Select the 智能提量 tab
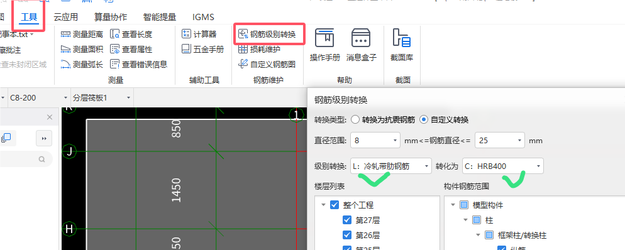This screenshot has width=625, height=250. click(x=160, y=17)
